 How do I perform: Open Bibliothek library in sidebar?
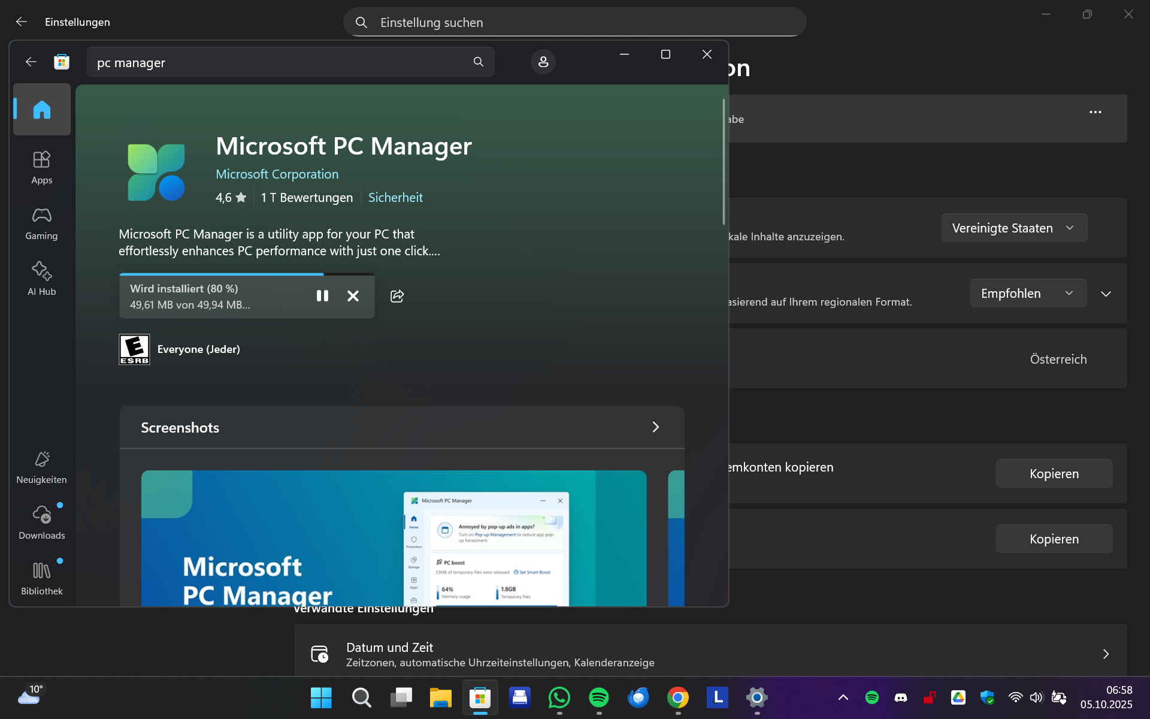pyautogui.click(x=41, y=578)
